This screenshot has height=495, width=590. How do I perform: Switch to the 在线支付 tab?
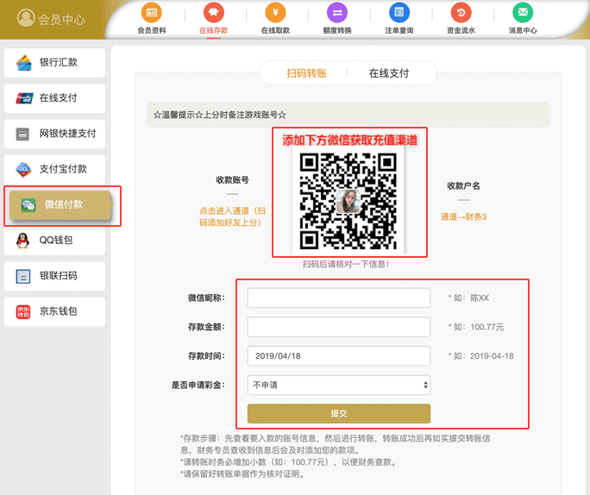click(388, 73)
